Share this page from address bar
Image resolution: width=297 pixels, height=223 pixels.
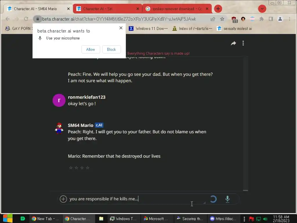coord(213,19)
